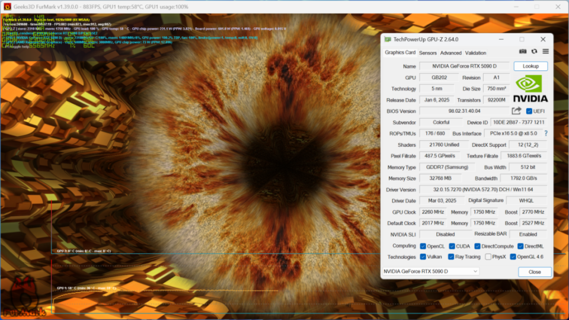Open the Validation tab
The image size is (569, 320).
point(475,53)
